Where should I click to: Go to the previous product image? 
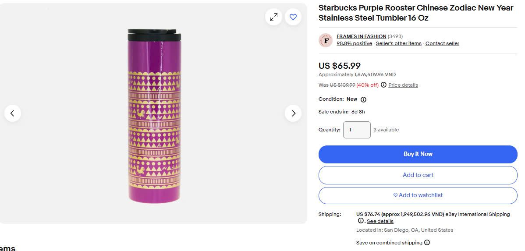click(x=13, y=113)
